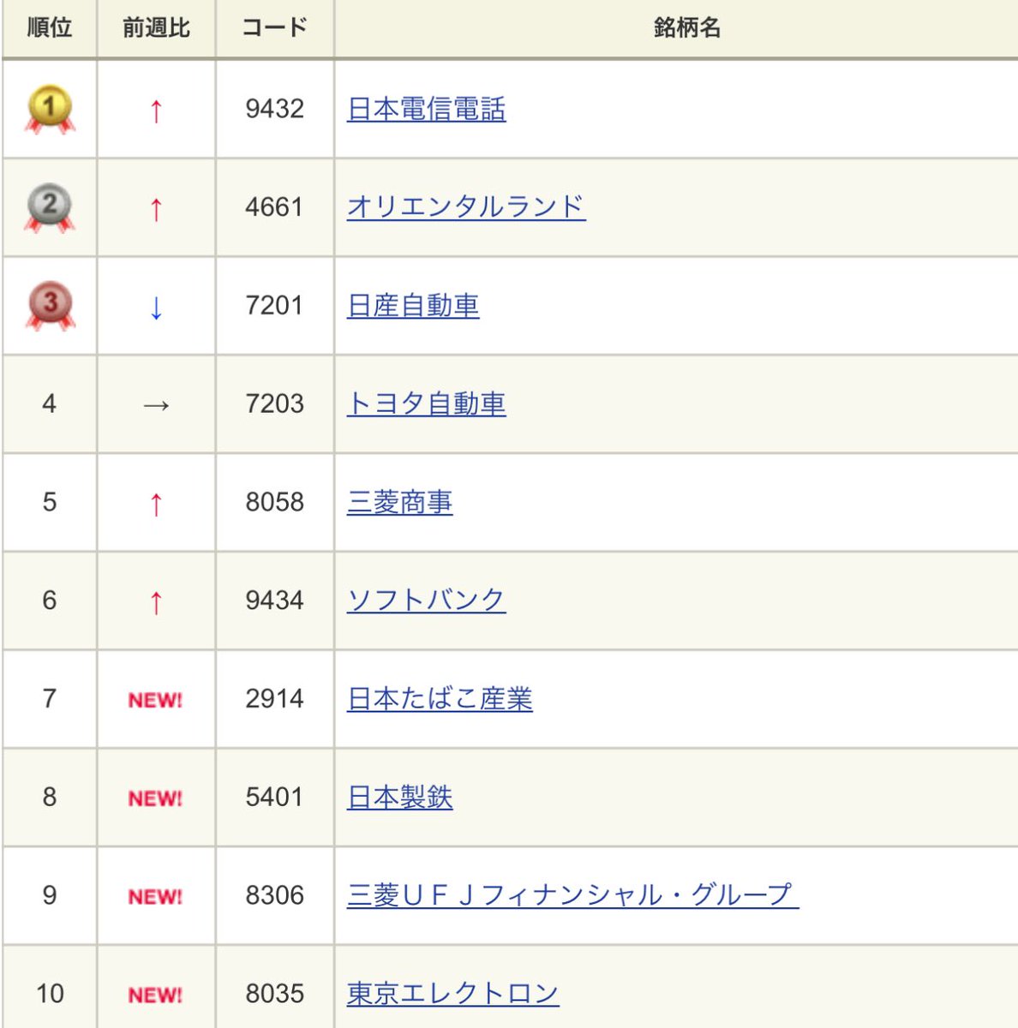This screenshot has height=1028, width=1018.
Task: Open the 三菱商事 stock link
Action: click(399, 503)
